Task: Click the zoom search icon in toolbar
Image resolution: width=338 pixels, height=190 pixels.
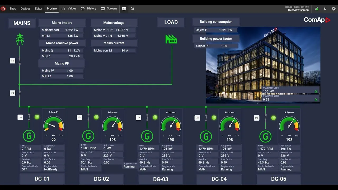Action: coord(133,9)
